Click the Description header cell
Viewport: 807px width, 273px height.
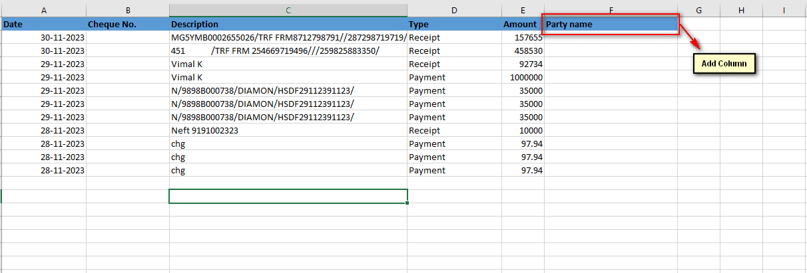coord(288,24)
